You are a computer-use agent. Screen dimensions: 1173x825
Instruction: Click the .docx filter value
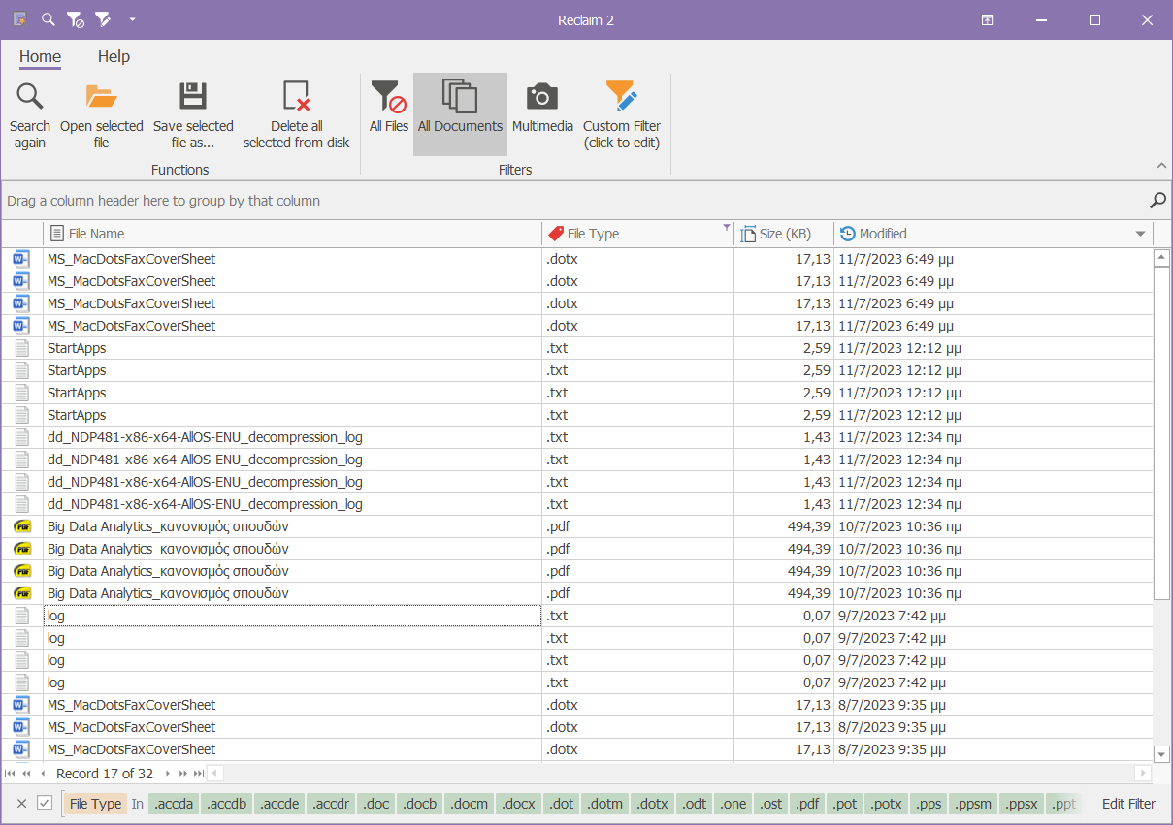[519, 804]
